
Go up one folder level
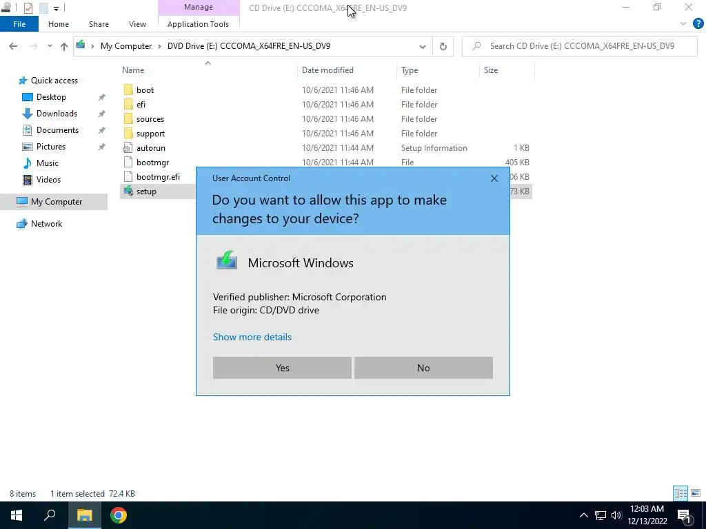point(64,46)
